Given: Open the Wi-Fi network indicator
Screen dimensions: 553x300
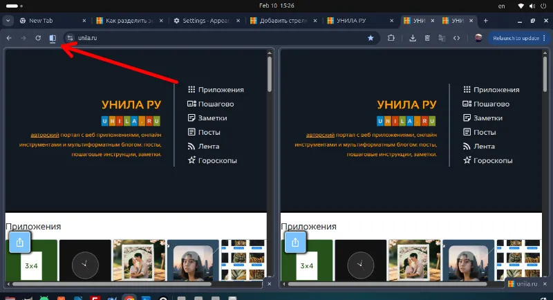Looking at the screenshot, I should click(521, 6).
